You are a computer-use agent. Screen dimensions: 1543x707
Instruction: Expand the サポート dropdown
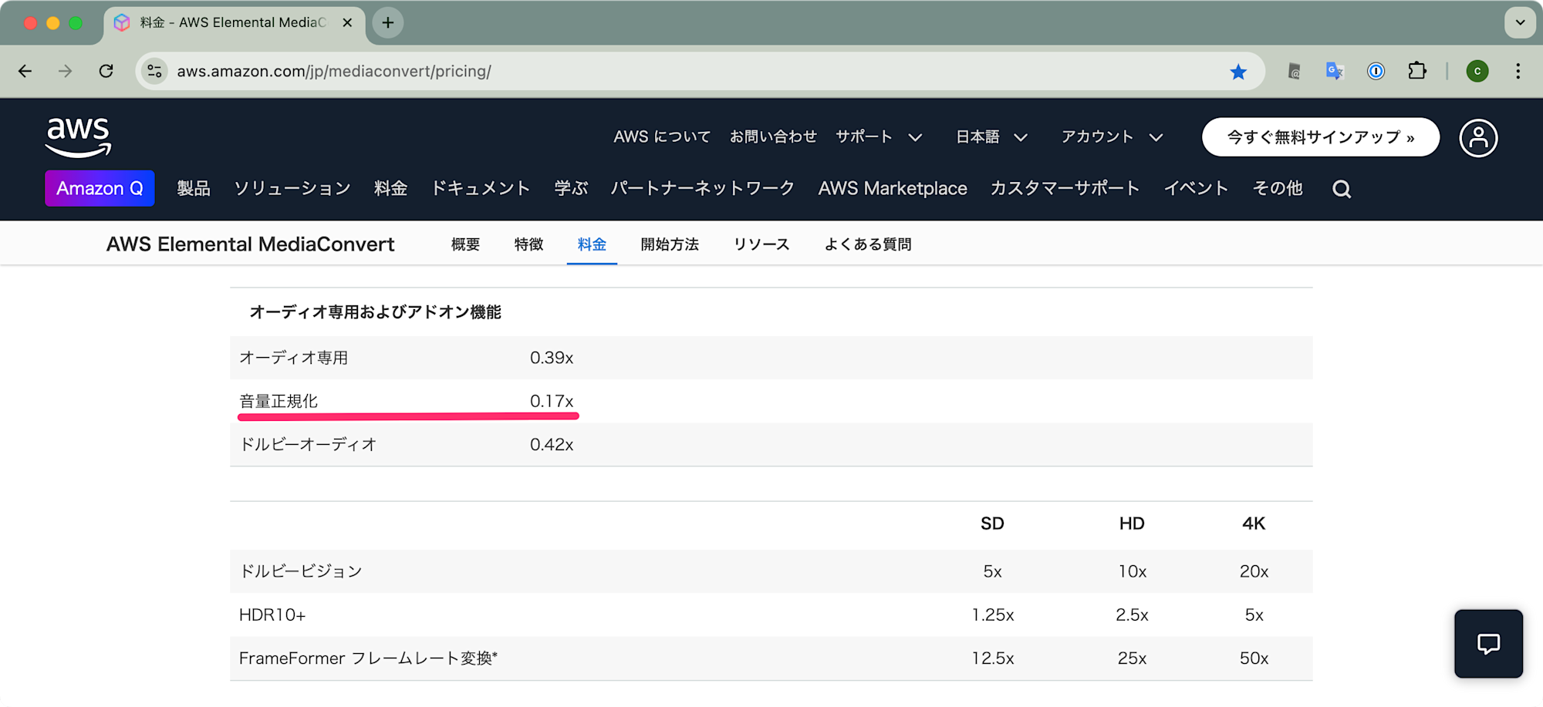coord(879,137)
